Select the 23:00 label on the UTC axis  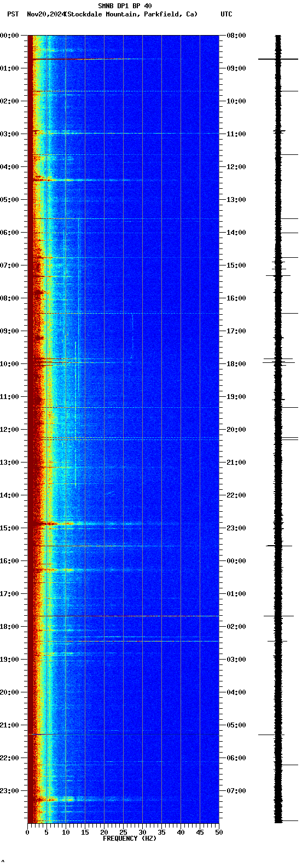[236, 528]
